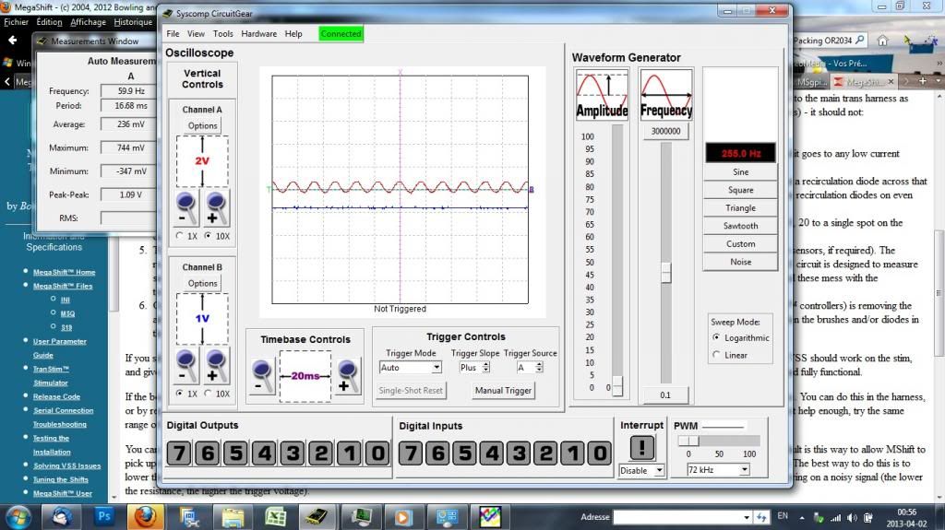Click digital input indicator 0
This screenshot has height=530, width=945.
click(600, 453)
